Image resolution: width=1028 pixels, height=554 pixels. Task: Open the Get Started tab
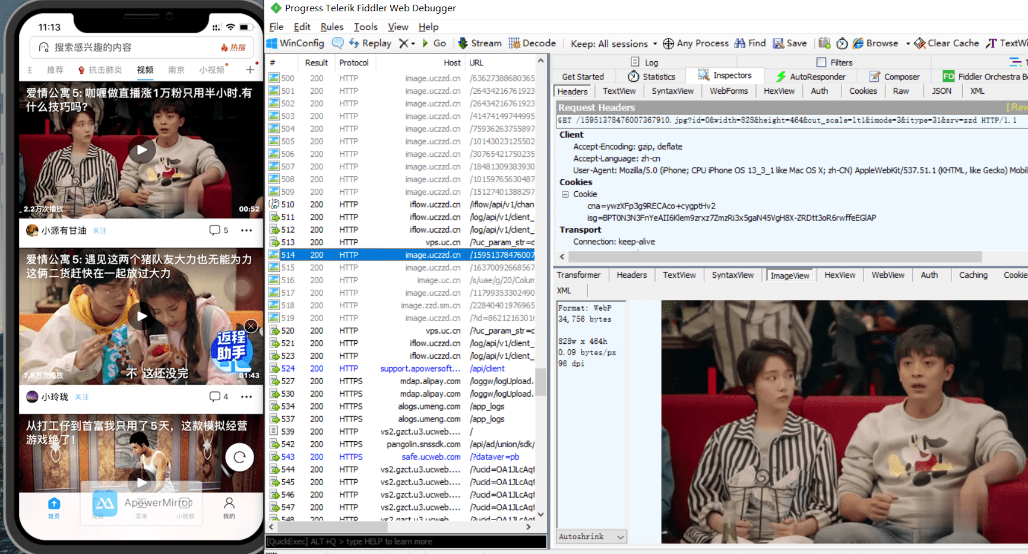(x=583, y=77)
